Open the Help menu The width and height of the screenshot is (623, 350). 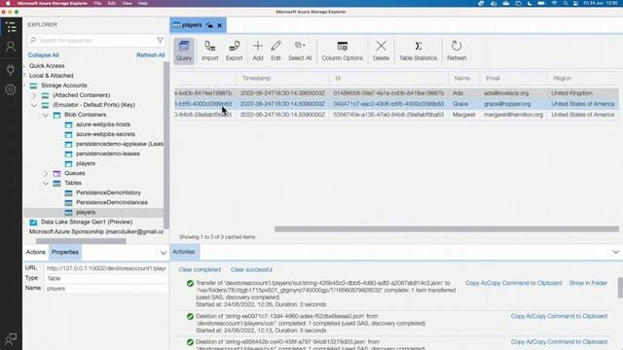[x=143, y=3]
